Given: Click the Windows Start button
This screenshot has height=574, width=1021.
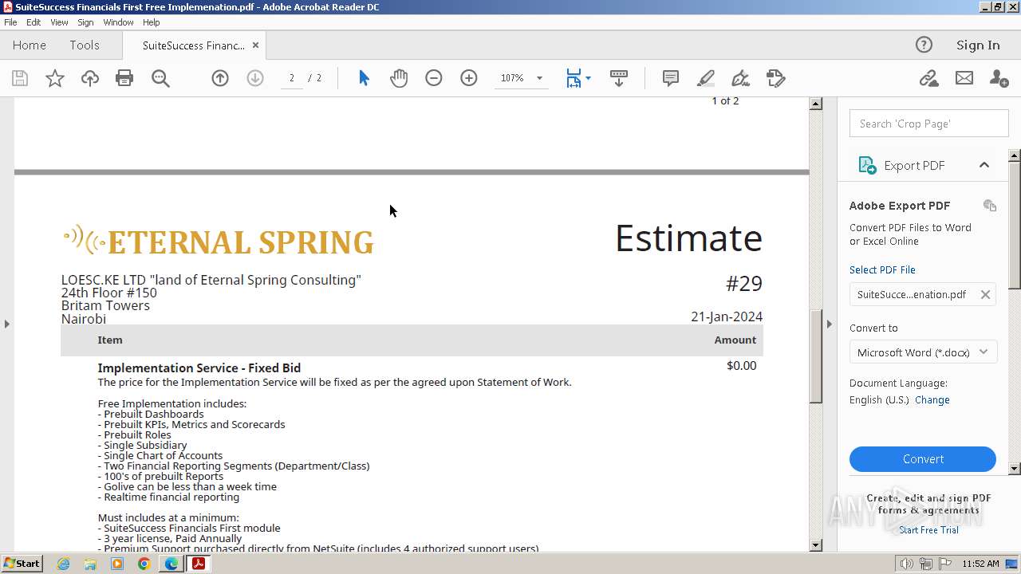Looking at the screenshot, I should (22, 564).
